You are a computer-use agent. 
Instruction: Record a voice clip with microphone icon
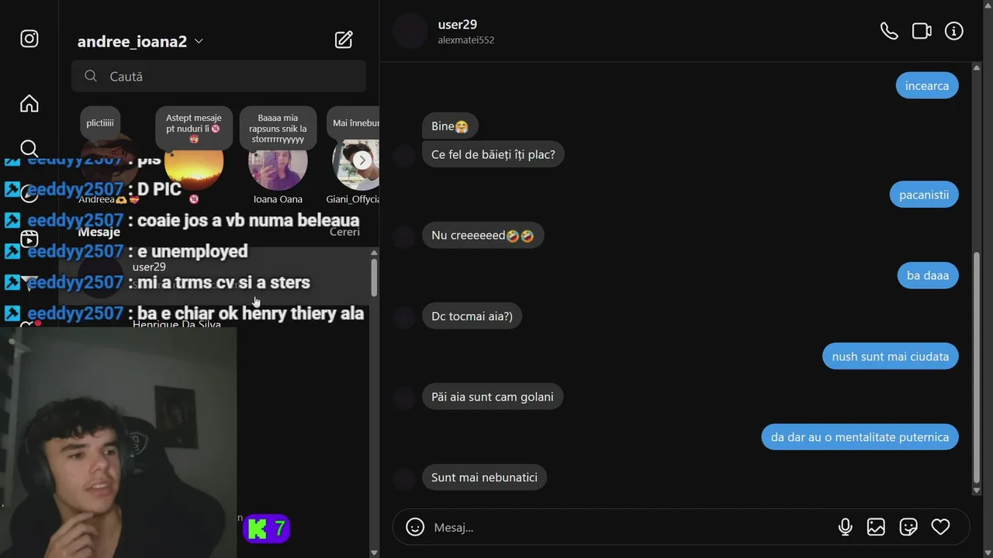[x=846, y=527]
